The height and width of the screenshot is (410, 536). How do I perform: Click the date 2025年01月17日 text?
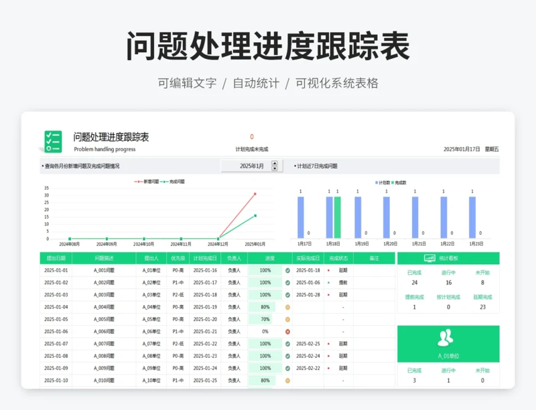pyautogui.click(x=462, y=149)
